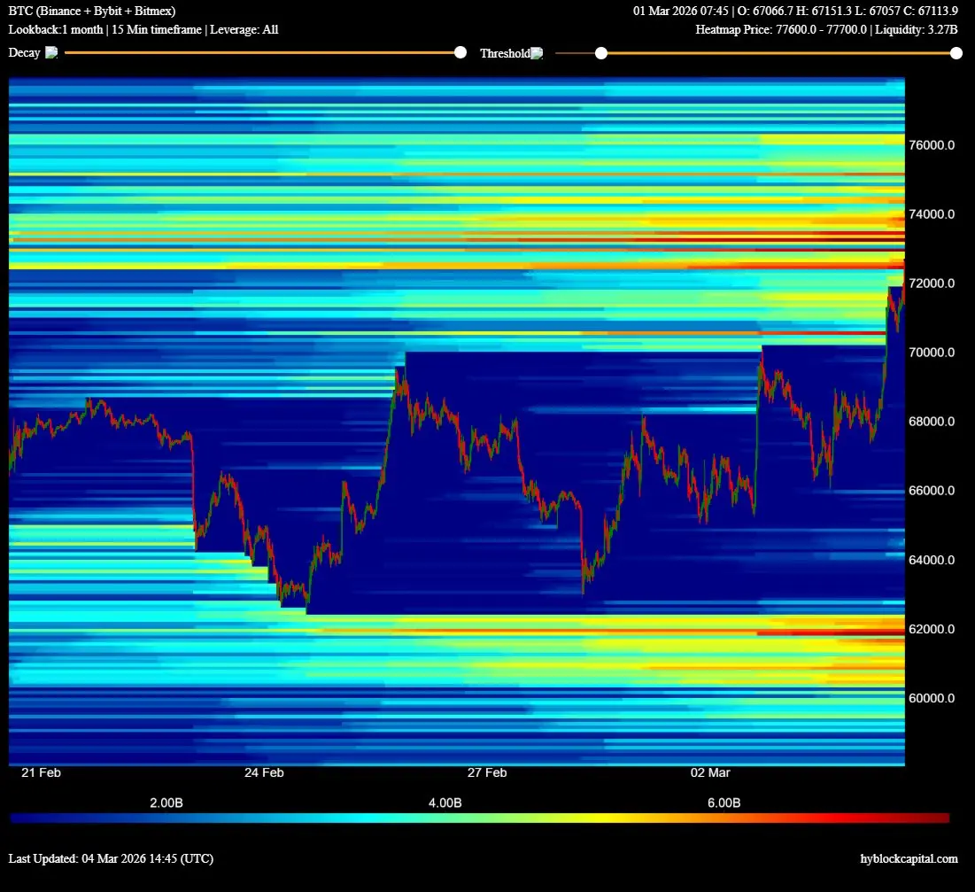Image resolution: width=975 pixels, height=892 pixels.
Task: Select the 70000.0 price axis label
Action: (x=932, y=353)
